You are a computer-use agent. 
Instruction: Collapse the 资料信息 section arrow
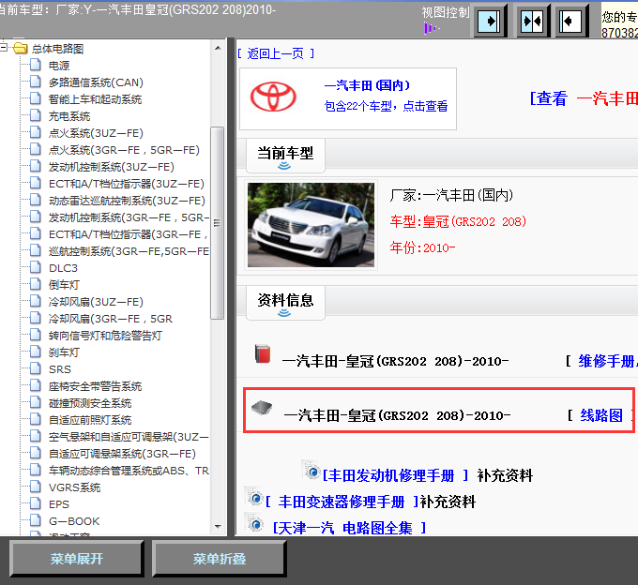point(284,312)
